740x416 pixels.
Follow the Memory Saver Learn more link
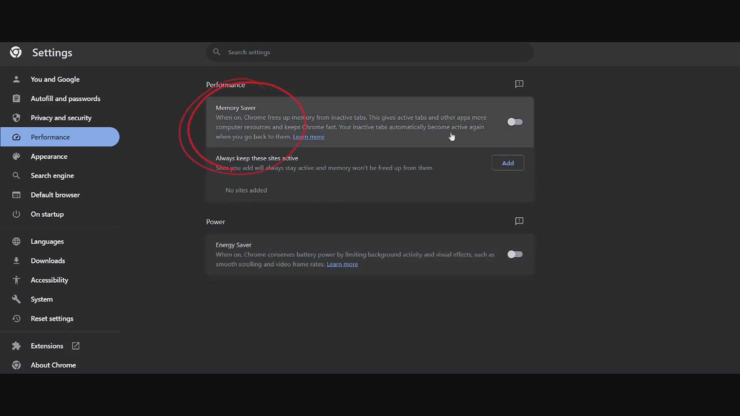308,137
